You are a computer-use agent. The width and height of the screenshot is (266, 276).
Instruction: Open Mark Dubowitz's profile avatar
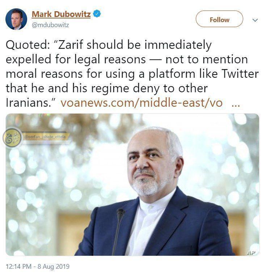(16, 19)
